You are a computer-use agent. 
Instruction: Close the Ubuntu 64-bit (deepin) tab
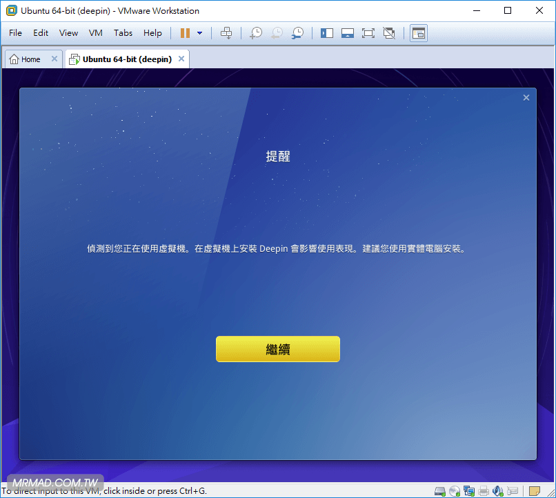181,59
